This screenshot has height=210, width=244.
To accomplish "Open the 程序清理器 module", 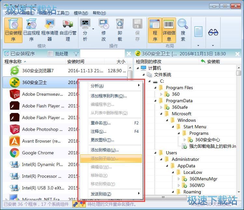I will click(x=50, y=30).
